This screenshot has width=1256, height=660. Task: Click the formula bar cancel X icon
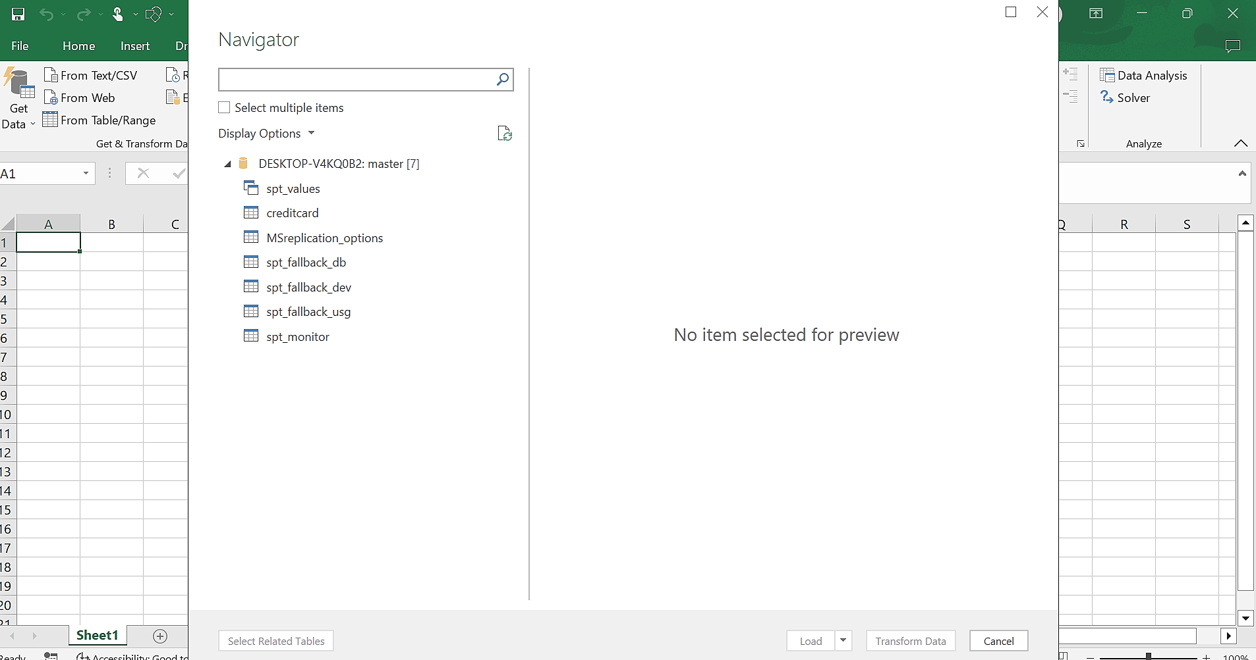point(143,173)
